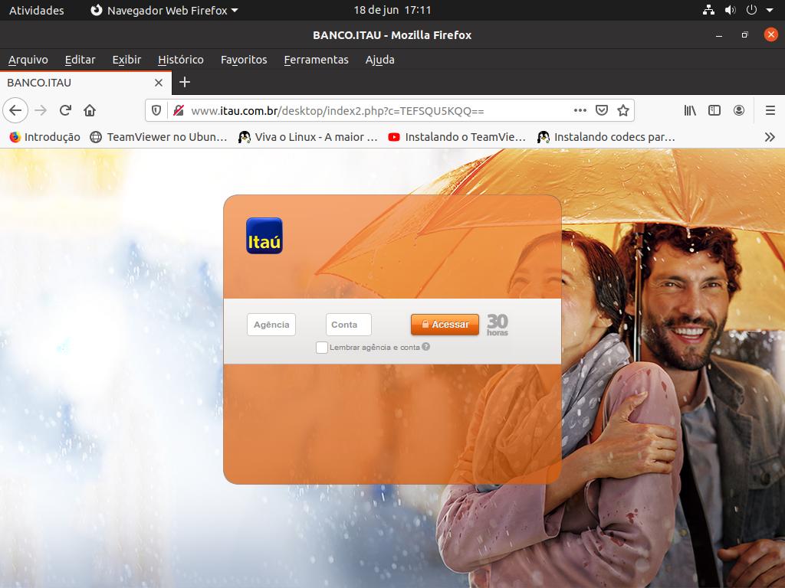Focus the Agência input field
The width and height of the screenshot is (785, 588).
coord(271,325)
